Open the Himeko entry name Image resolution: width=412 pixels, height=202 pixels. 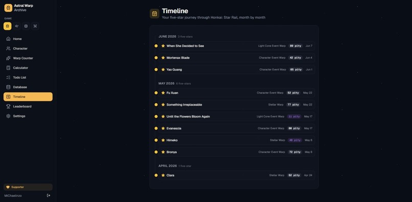[x=172, y=140]
